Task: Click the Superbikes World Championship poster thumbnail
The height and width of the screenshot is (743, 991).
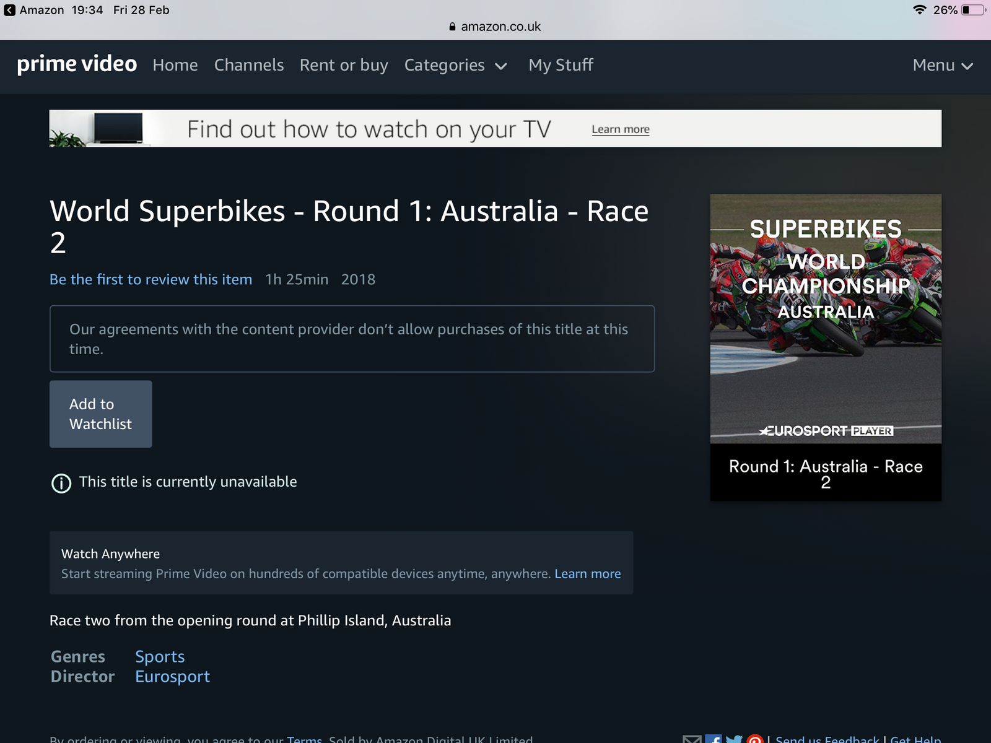Action: point(826,319)
